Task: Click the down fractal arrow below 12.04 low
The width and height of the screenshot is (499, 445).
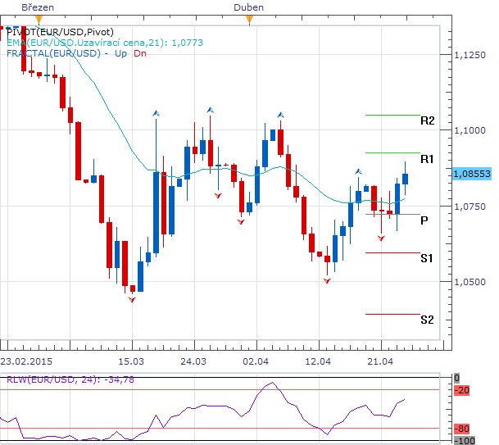Action: [x=327, y=281]
